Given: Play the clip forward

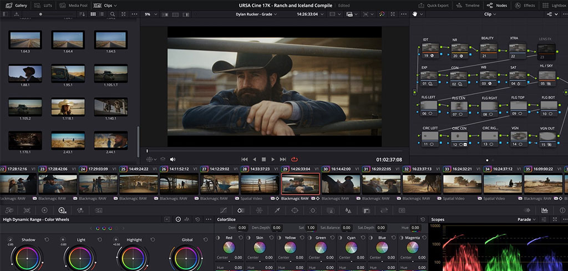Looking at the screenshot, I should 273,159.
